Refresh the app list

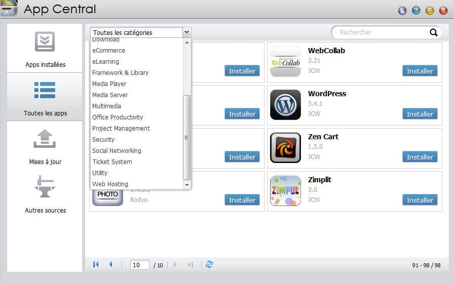click(x=209, y=264)
